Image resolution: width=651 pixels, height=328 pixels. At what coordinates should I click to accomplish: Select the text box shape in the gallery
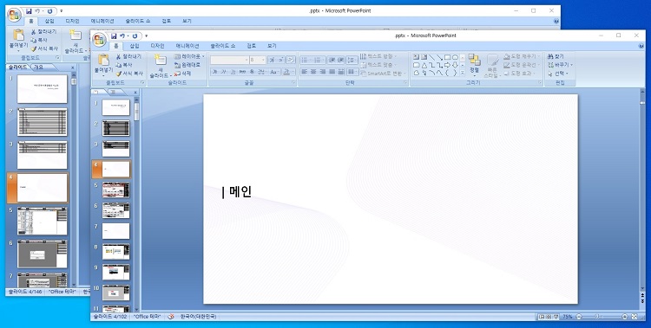tap(417, 57)
